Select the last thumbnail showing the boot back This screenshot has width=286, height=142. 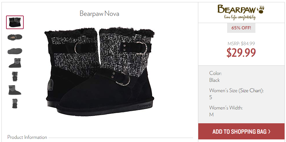[15, 103]
